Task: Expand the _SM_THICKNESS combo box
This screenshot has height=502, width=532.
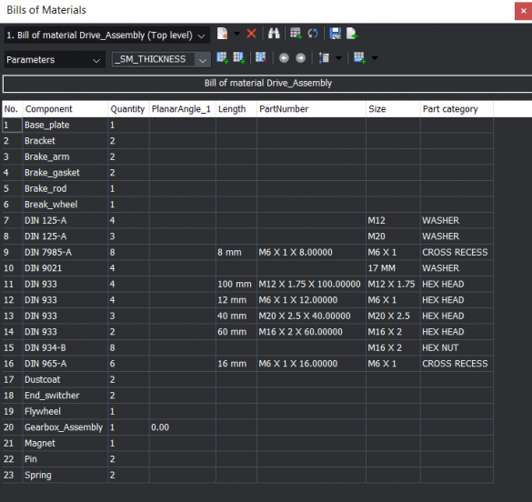Action: point(203,60)
